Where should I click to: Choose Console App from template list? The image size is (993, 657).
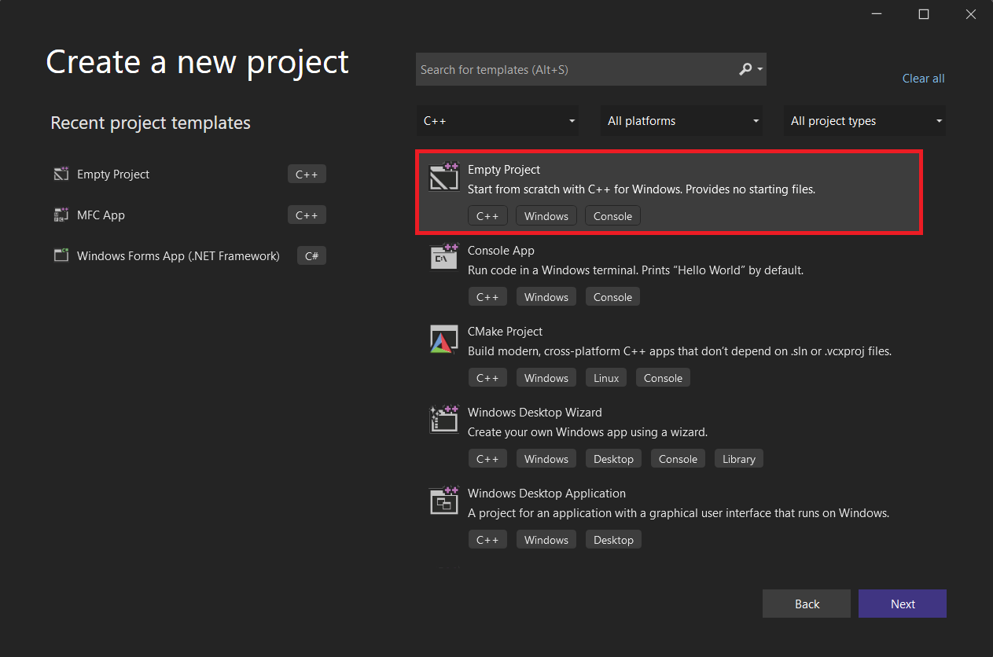pos(501,251)
